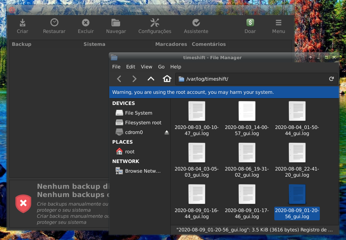This screenshot has width=346, height=240.
Task: Select file 2020-08-09_01-16-44_gui.log
Action: coord(196,202)
